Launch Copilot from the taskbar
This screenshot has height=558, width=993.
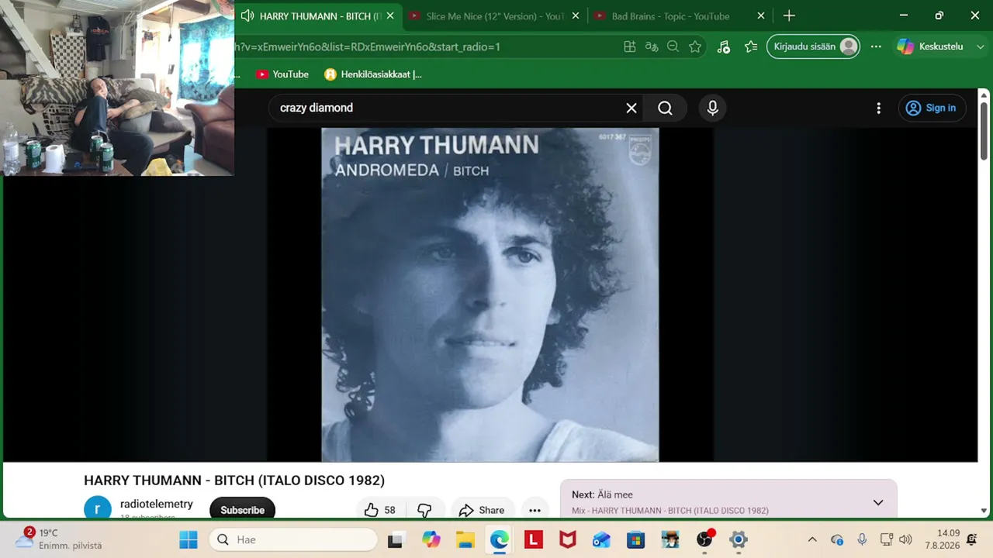[431, 539]
